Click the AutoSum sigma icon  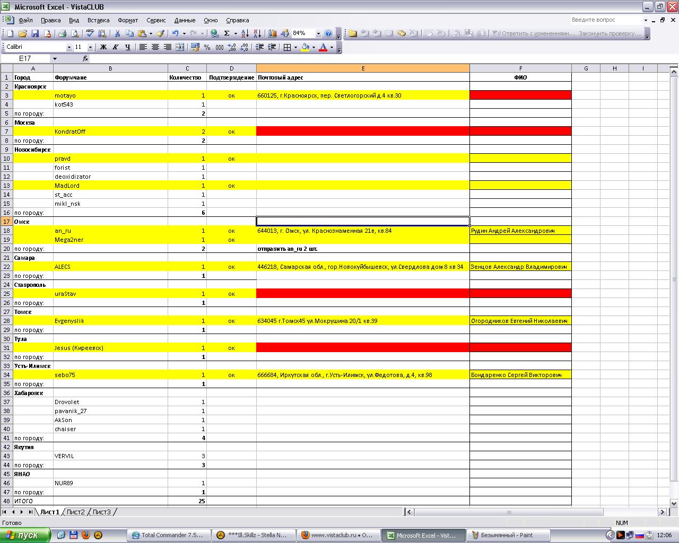[x=227, y=33]
